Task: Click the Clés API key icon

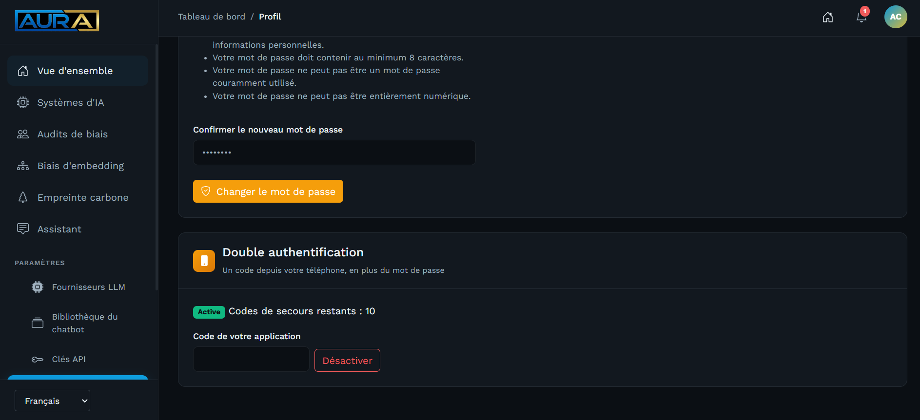Action: coord(38,359)
